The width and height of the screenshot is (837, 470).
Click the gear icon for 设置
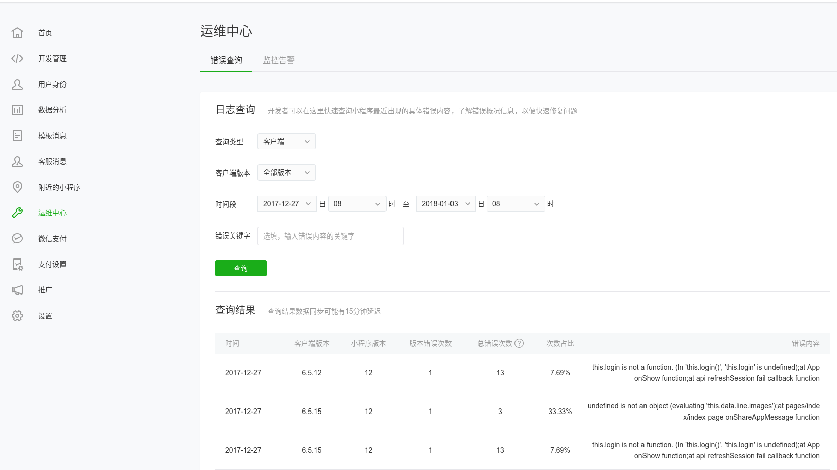pyautogui.click(x=17, y=316)
